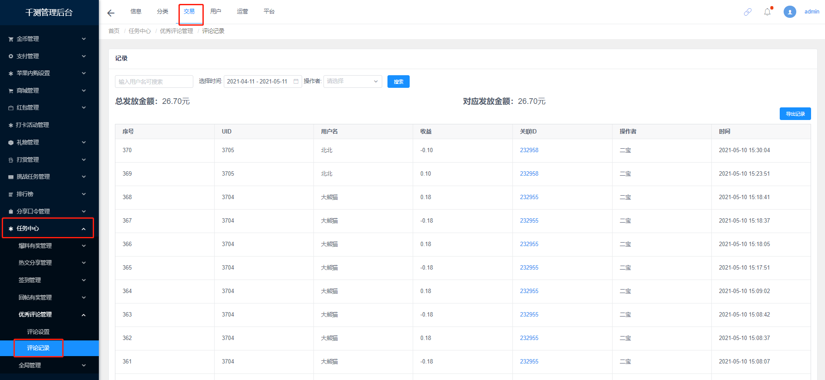
Task: Open 任务中心 breadcrumb link
Action: tap(140, 31)
